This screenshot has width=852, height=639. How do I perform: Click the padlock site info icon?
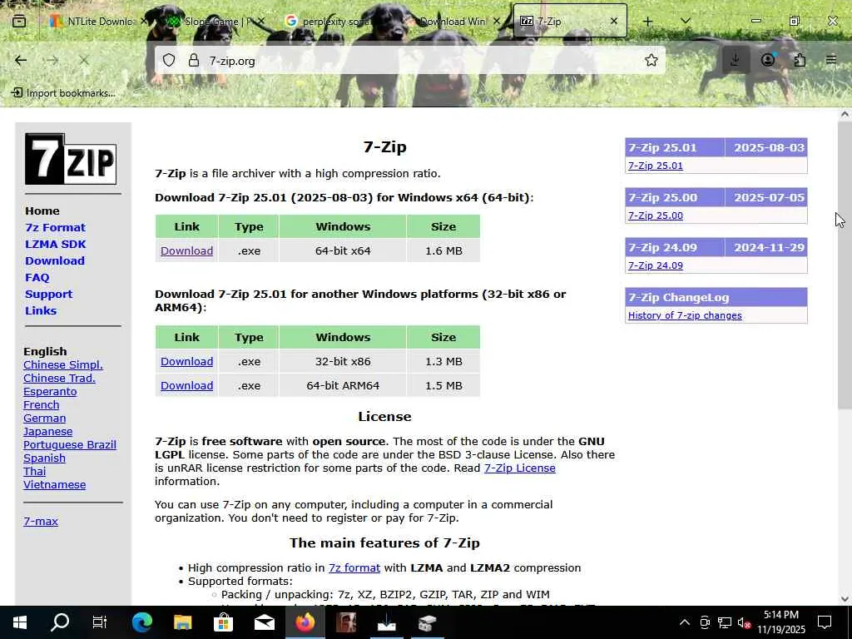tap(193, 60)
